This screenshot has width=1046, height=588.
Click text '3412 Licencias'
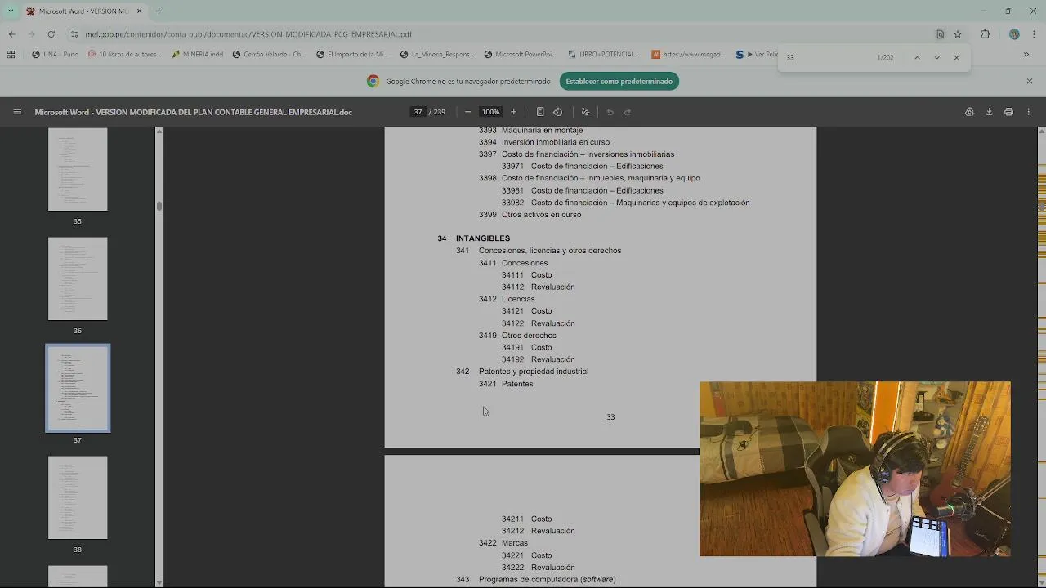(507, 299)
